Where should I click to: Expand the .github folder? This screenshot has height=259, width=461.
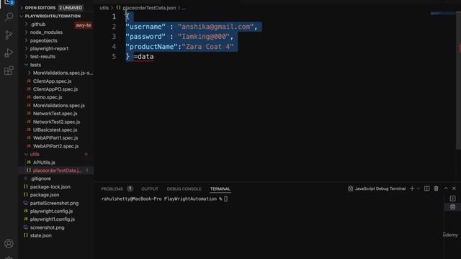pos(37,24)
